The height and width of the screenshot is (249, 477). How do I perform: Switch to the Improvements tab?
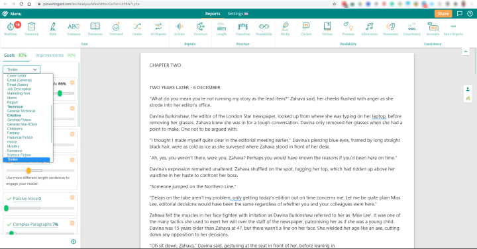56,55
